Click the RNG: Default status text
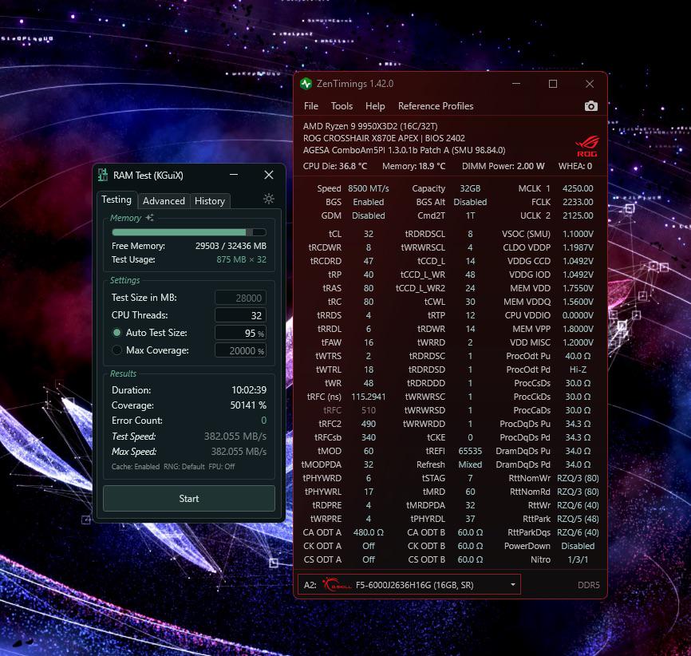This screenshot has width=691, height=656. tap(184, 466)
